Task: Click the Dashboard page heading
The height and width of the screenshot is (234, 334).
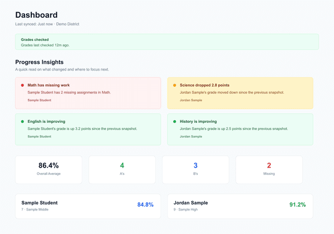Action: (x=37, y=15)
